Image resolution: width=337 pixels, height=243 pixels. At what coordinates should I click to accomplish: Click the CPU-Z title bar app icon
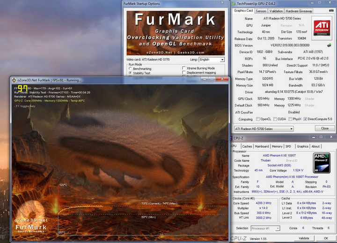[x=232, y=138]
